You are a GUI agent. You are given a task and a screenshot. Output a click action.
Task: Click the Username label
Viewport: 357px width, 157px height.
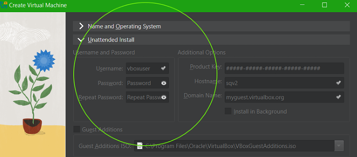110,68
